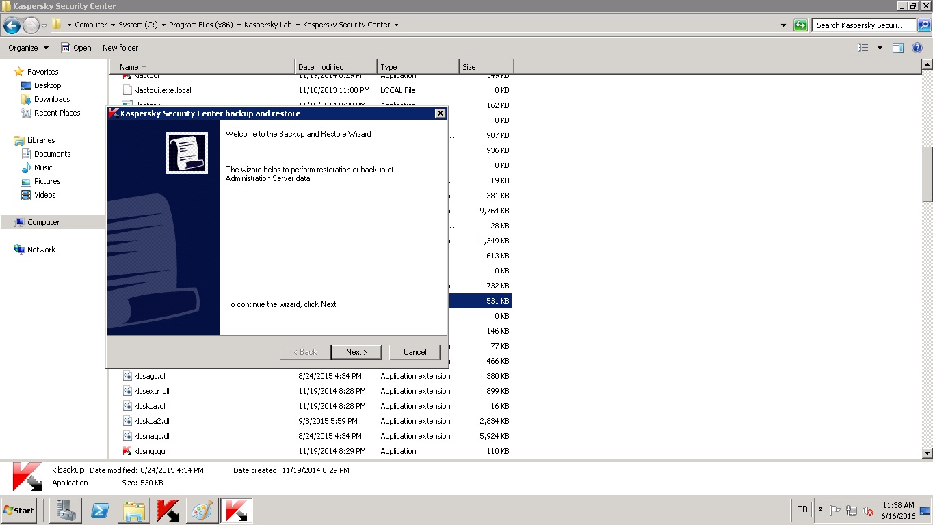Screen dimensions: 933x525
Task: Open address bar previous locations dropdown
Action: point(783,25)
